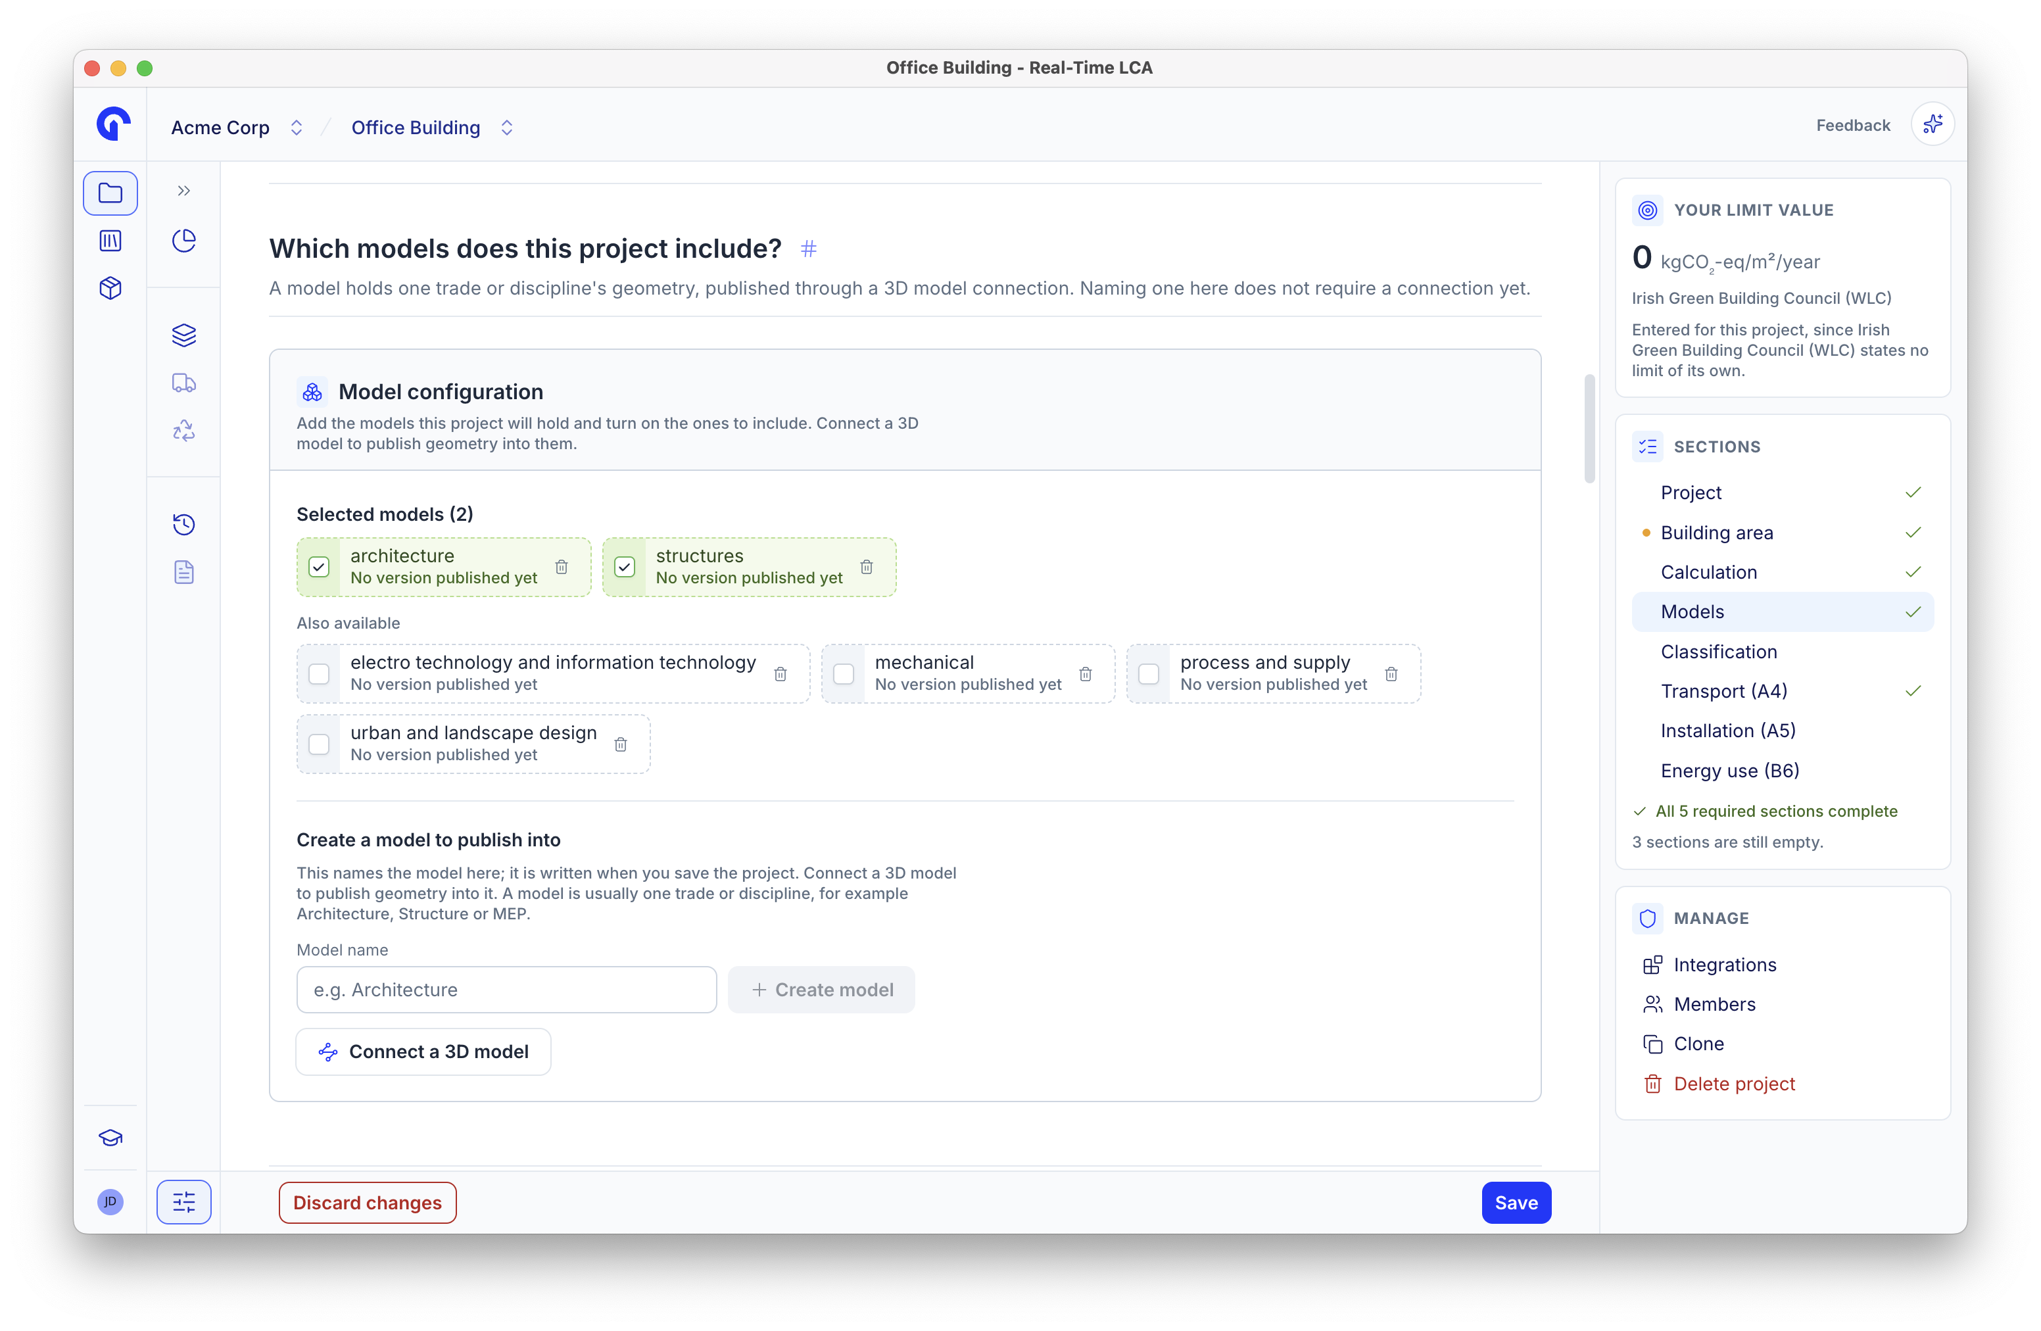
Task: Click the sliders settings icon at the bottom
Action: click(183, 1202)
